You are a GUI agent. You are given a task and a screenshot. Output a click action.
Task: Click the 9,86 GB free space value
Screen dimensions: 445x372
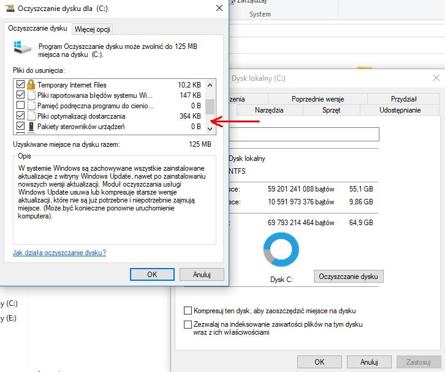(x=361, y=202)
